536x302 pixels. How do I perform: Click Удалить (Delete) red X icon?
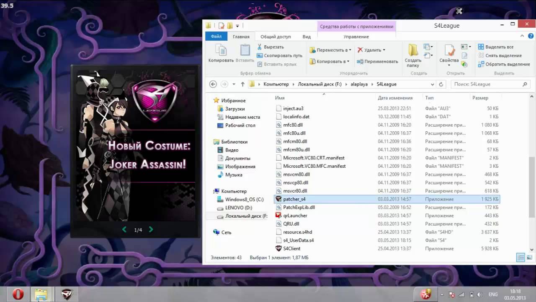click(x=360, y=50)
